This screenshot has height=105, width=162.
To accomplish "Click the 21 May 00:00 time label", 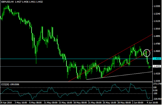I will pyautogui.click(x=95, y=103).
